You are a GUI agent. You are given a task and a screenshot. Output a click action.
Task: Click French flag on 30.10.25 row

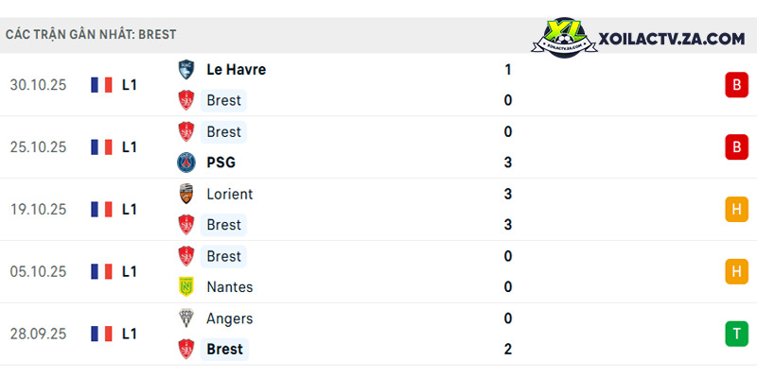pos(101,85)
